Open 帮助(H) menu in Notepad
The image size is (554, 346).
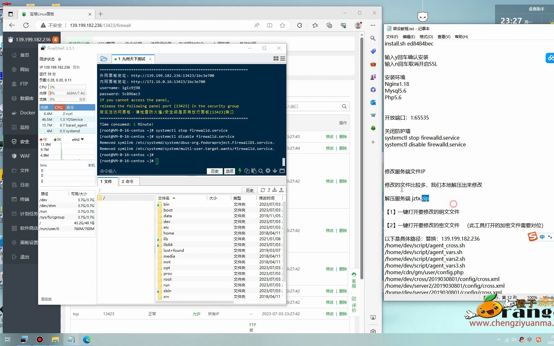coord(461,37)
